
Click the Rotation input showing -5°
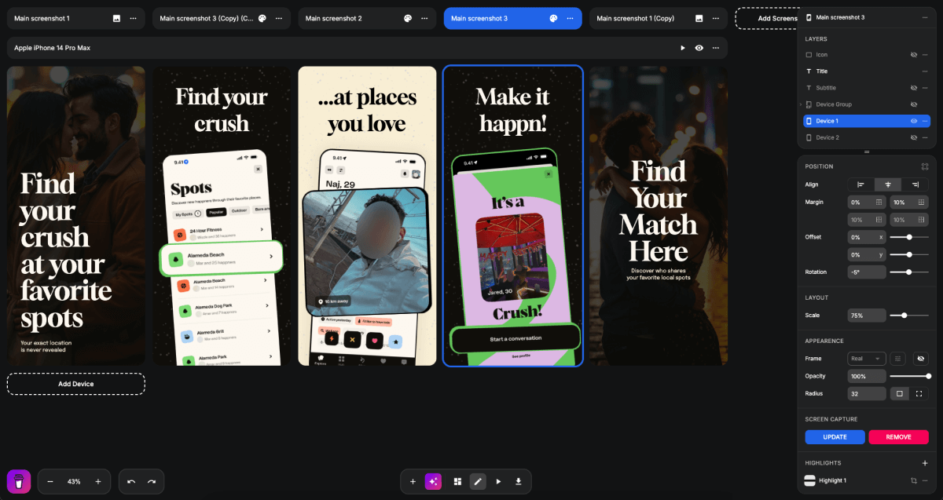click(867, 272)
